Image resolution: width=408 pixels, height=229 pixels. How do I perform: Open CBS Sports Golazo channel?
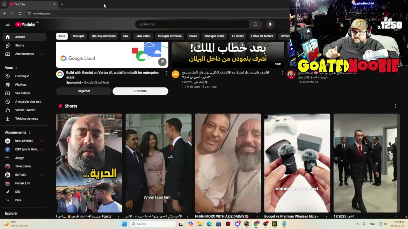tap(24, 149)
